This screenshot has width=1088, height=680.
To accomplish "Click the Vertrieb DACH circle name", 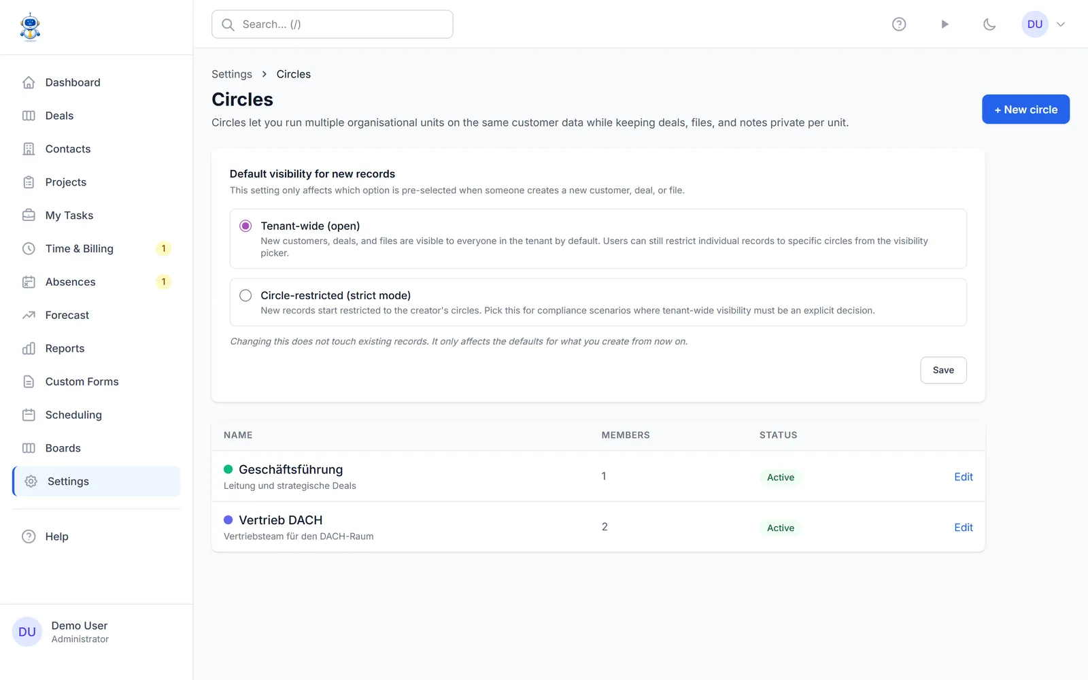I will pyautogui.click(x=281, y=520).
